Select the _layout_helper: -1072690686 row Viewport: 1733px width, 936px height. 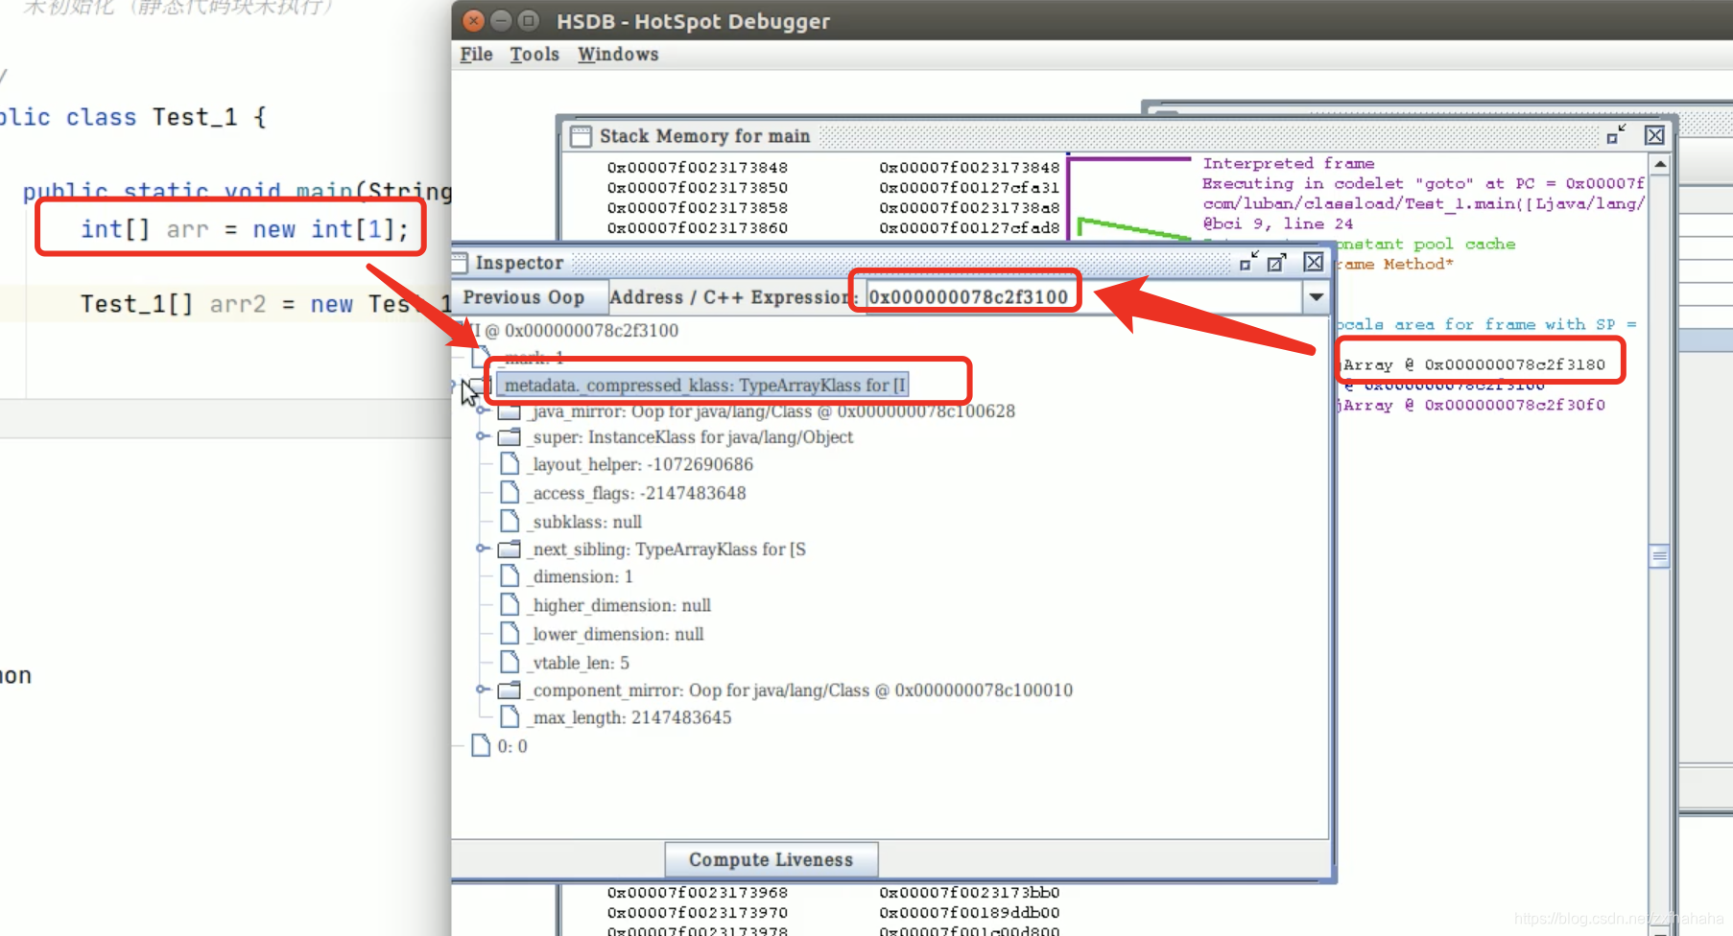point(642,464)
